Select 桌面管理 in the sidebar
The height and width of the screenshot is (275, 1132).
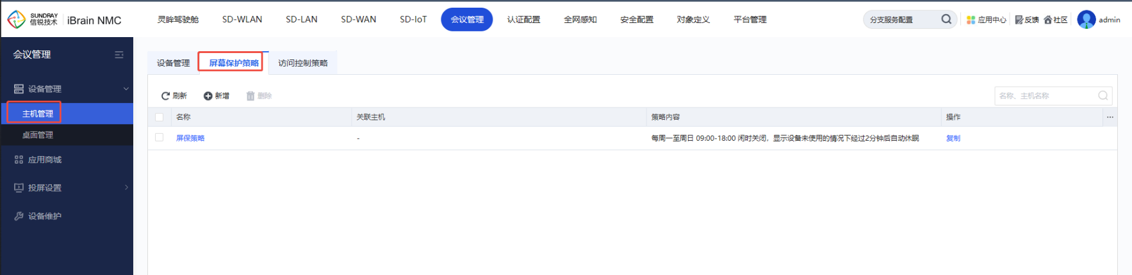point(38,135)
